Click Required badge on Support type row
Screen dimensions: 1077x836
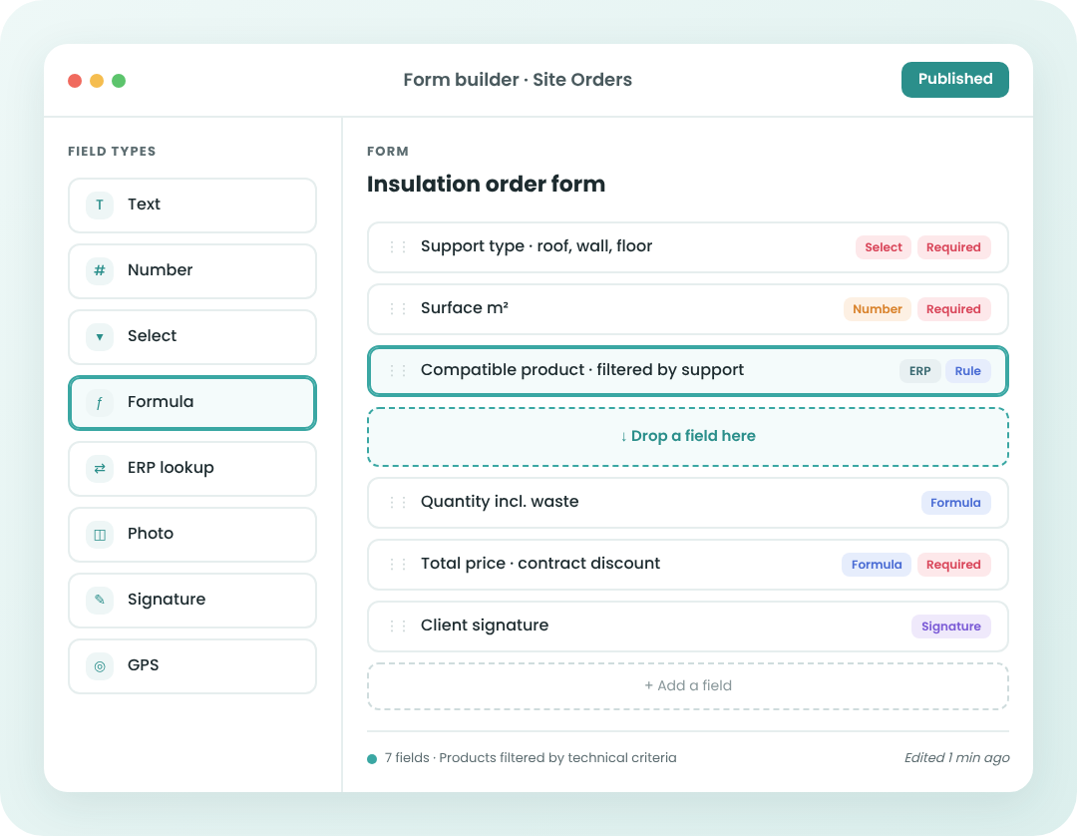[953, 247]
